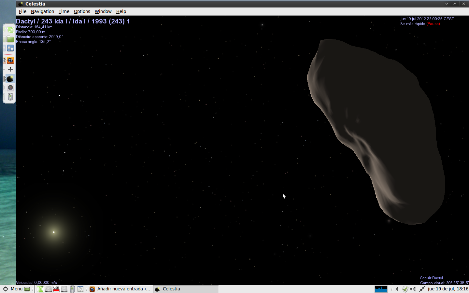Click the cat-eye browser icon in the dock
Image resolution: width=469 pixels, height=293 pixels.
coord(10,61)
